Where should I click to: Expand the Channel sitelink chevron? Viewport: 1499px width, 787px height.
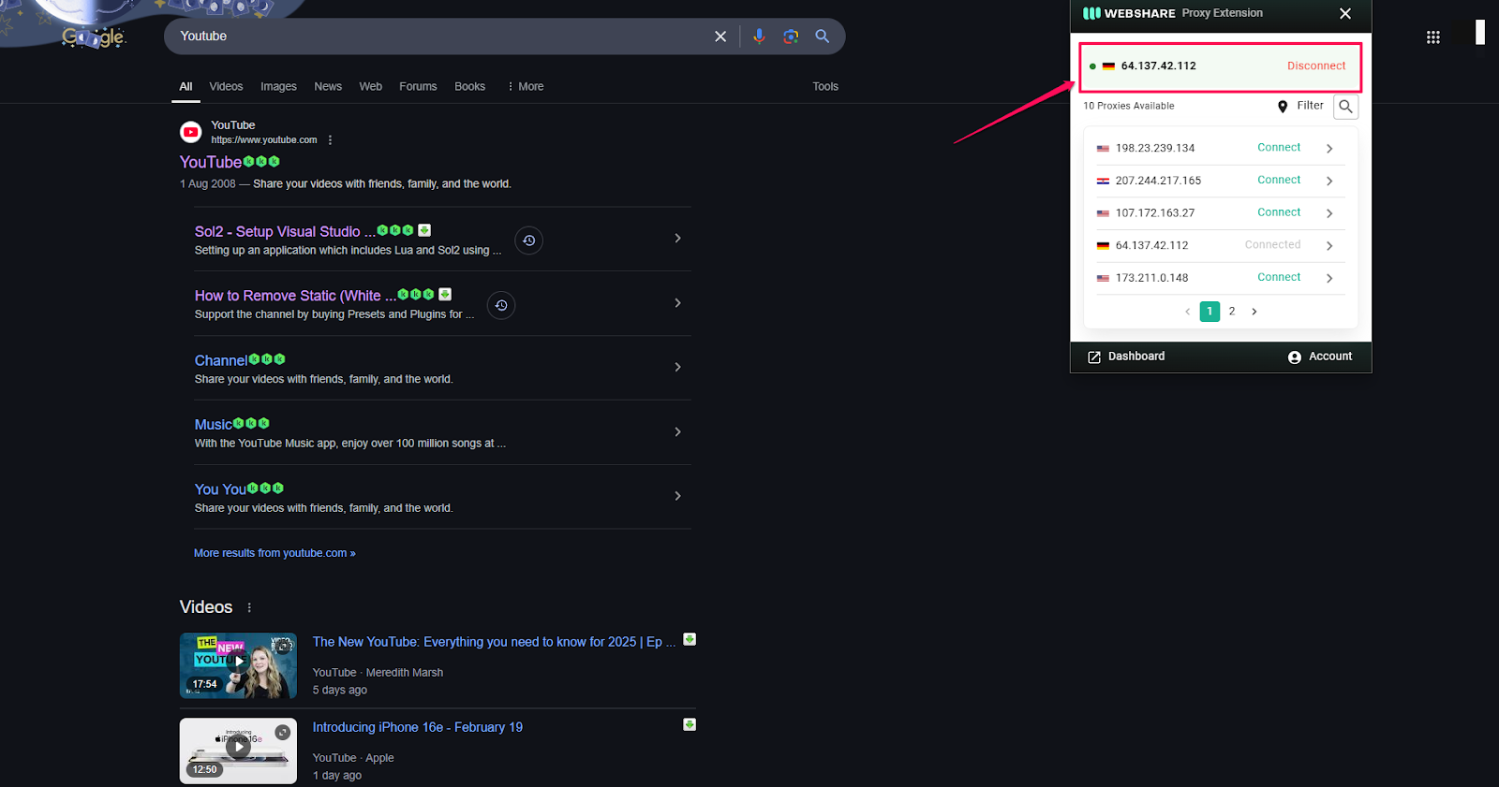[677, 367]
